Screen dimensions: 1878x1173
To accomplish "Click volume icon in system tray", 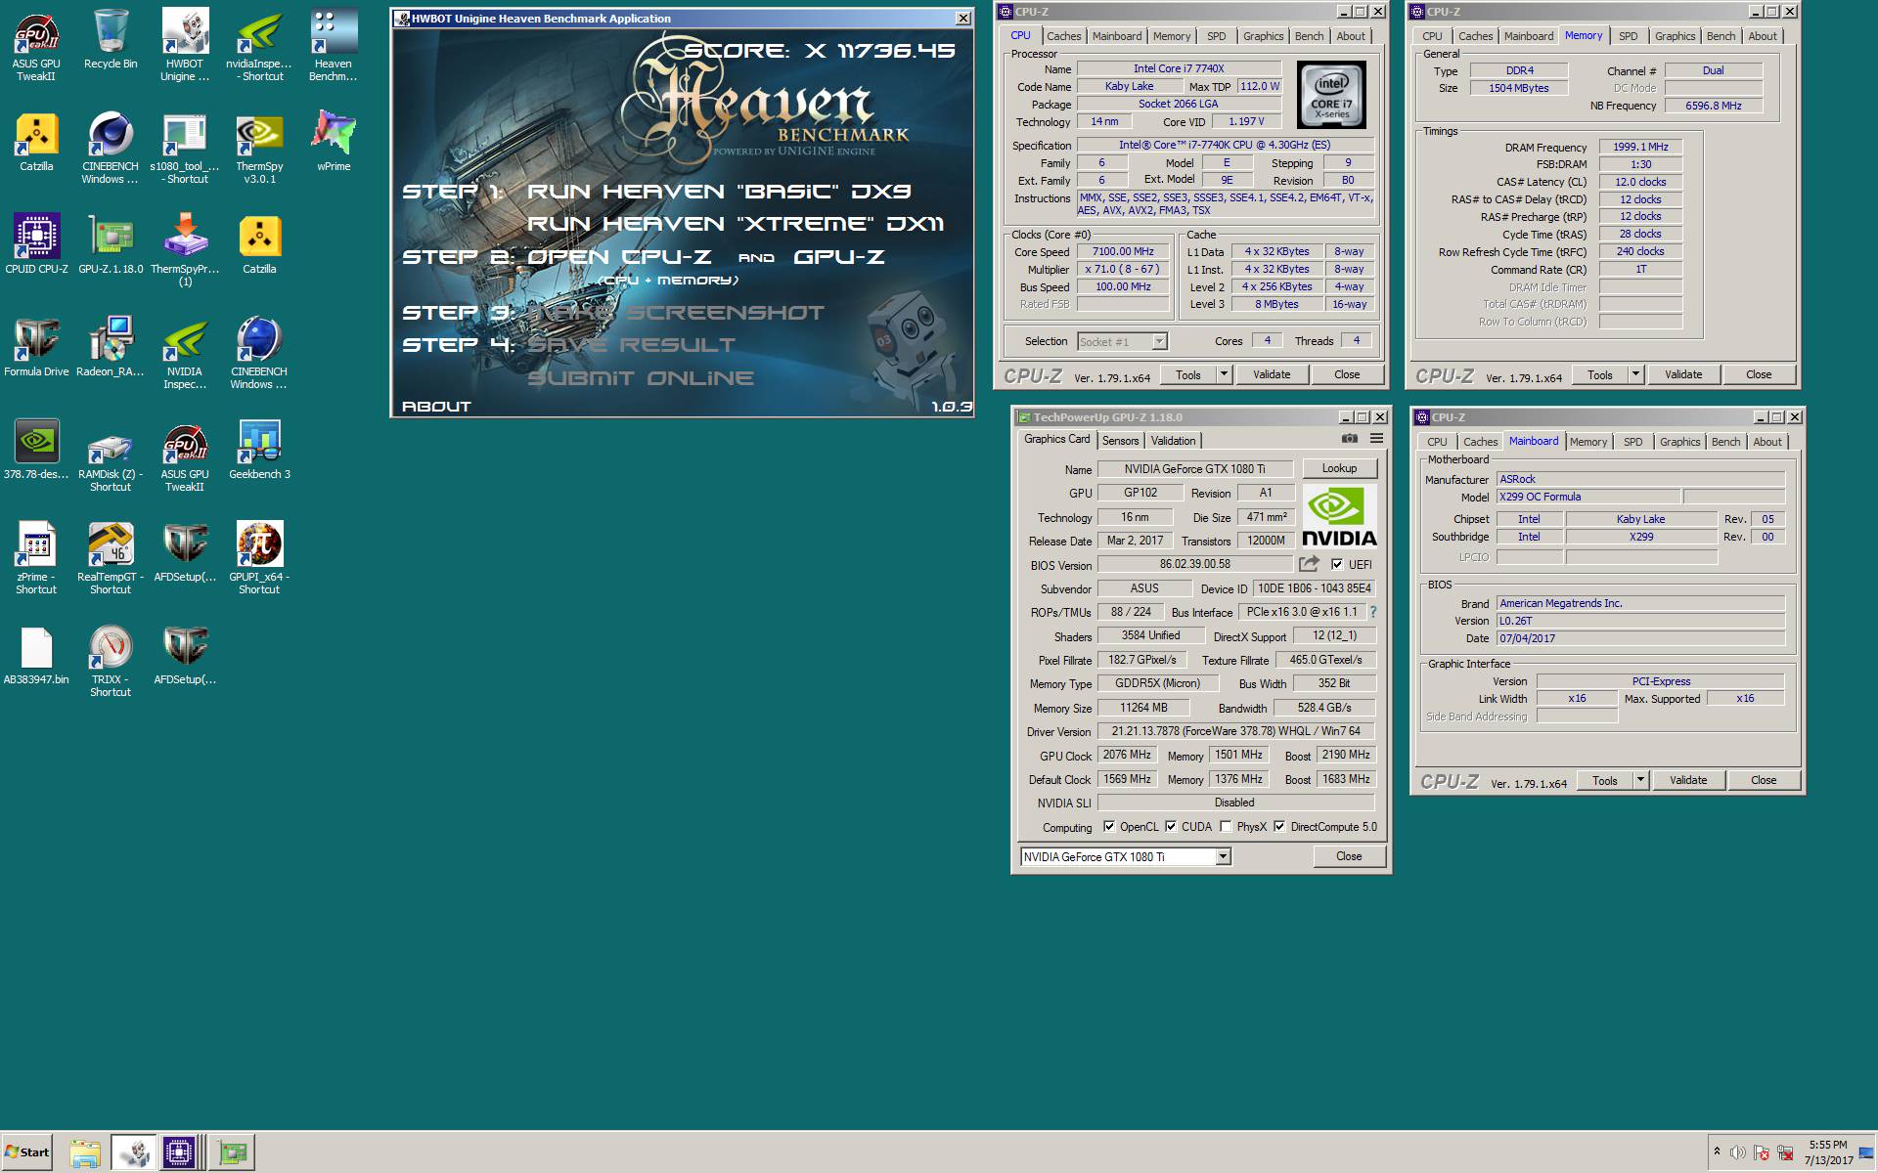I will [1737, 1152].
